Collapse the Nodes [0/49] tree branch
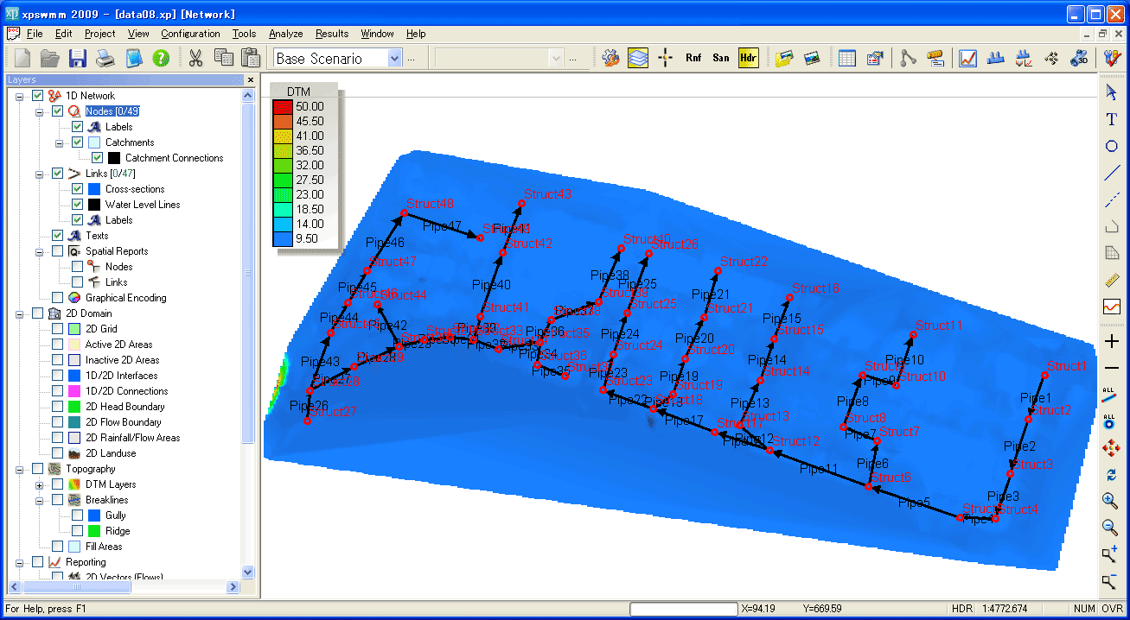1130x620 pixels. pos(40,111)
